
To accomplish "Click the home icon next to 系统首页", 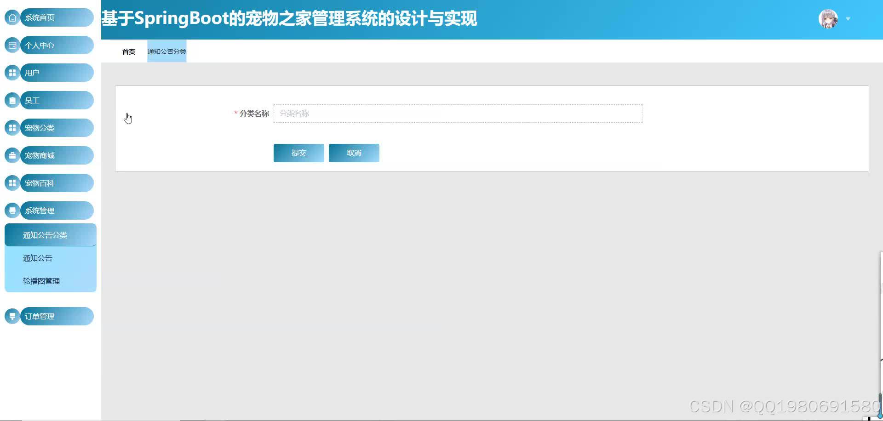I will [x=12, y=17].
